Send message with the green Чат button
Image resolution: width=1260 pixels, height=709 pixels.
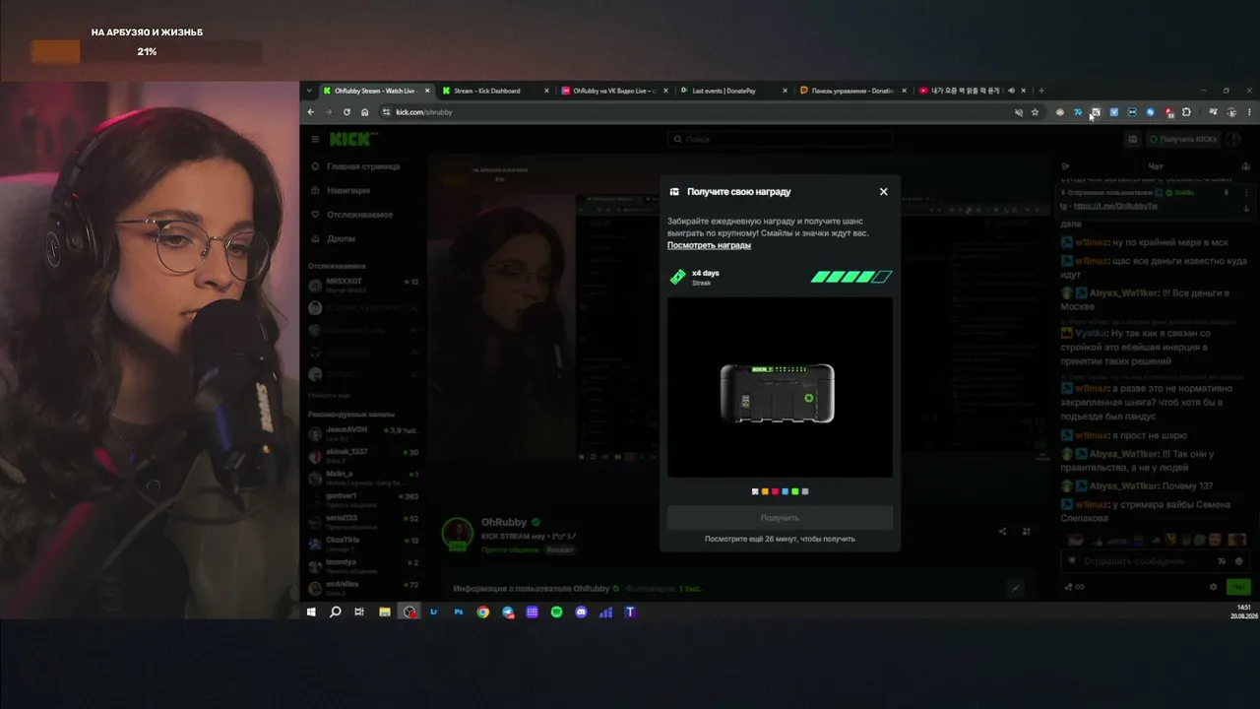click(x=1238, y=587)
